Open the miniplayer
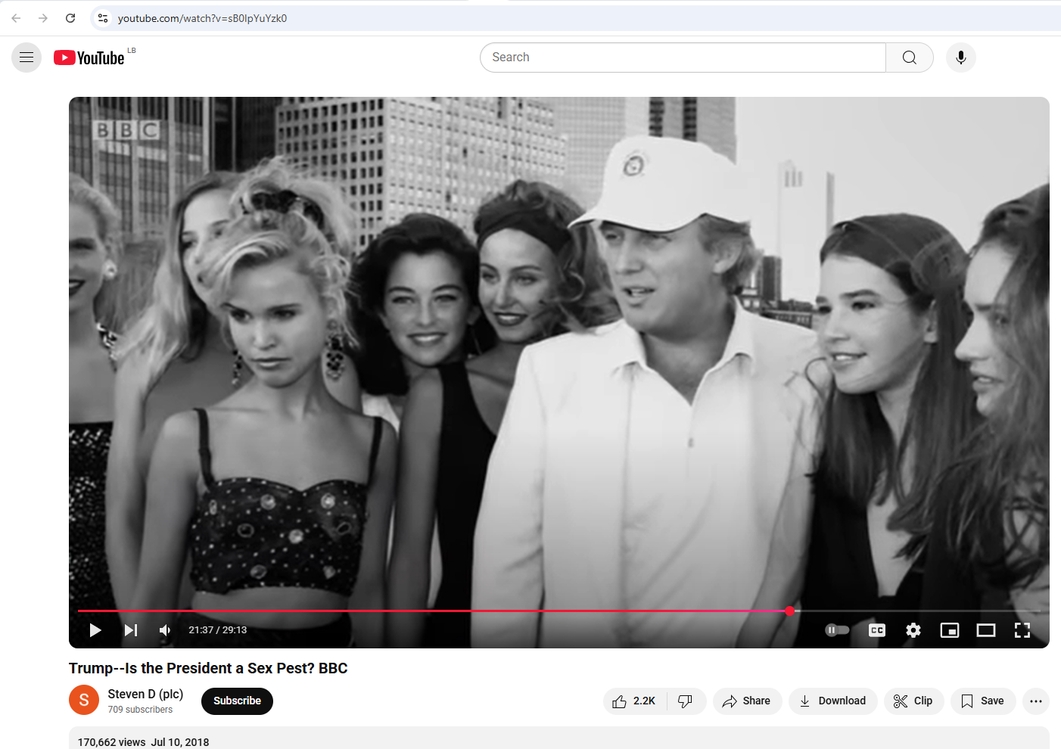Viewport: 1061px width, 749px height. [949, 630]
